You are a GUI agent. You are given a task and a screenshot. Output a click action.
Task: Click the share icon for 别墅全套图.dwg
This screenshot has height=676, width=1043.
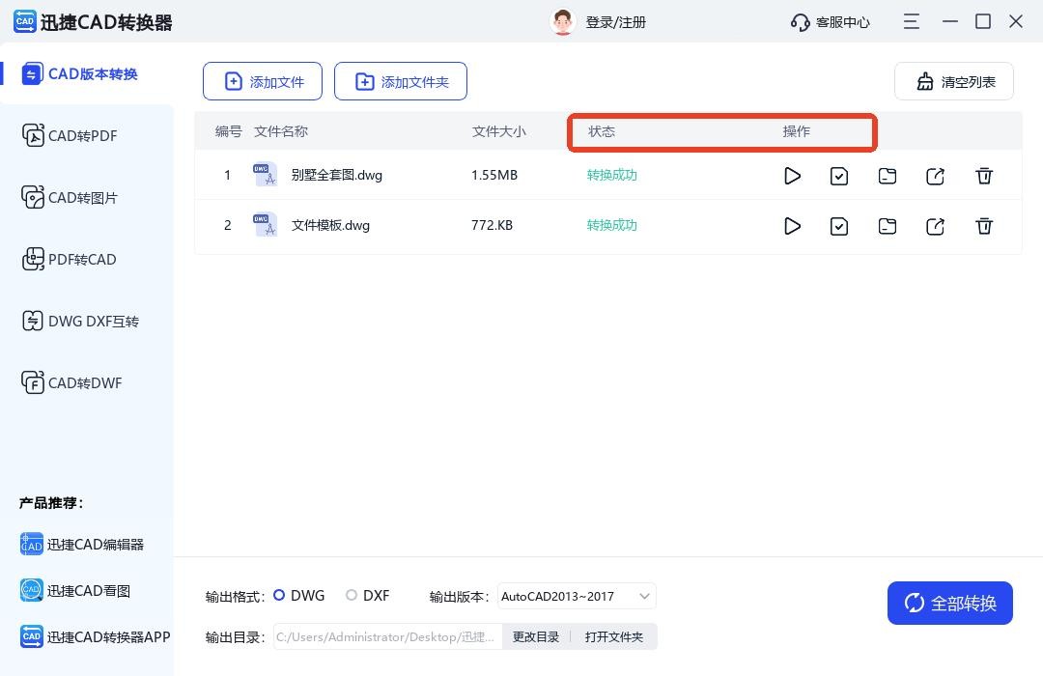(x=935, y=176)
